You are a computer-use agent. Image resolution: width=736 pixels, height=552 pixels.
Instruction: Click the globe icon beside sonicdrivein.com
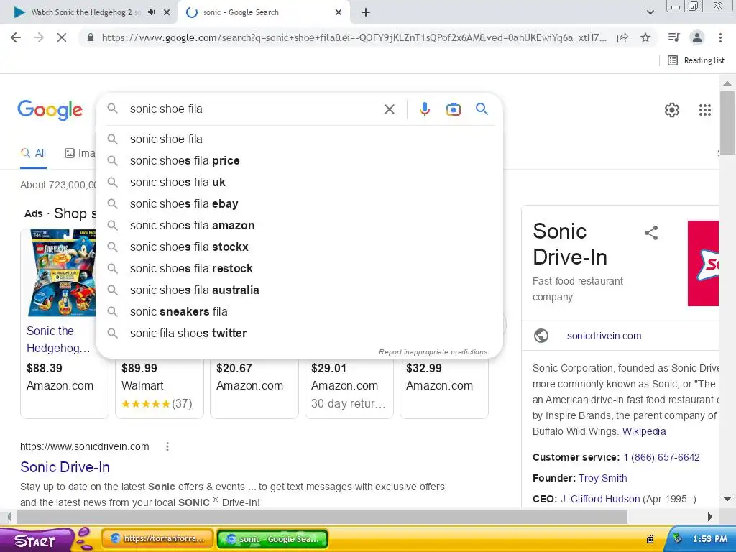[x=541, y=336]
